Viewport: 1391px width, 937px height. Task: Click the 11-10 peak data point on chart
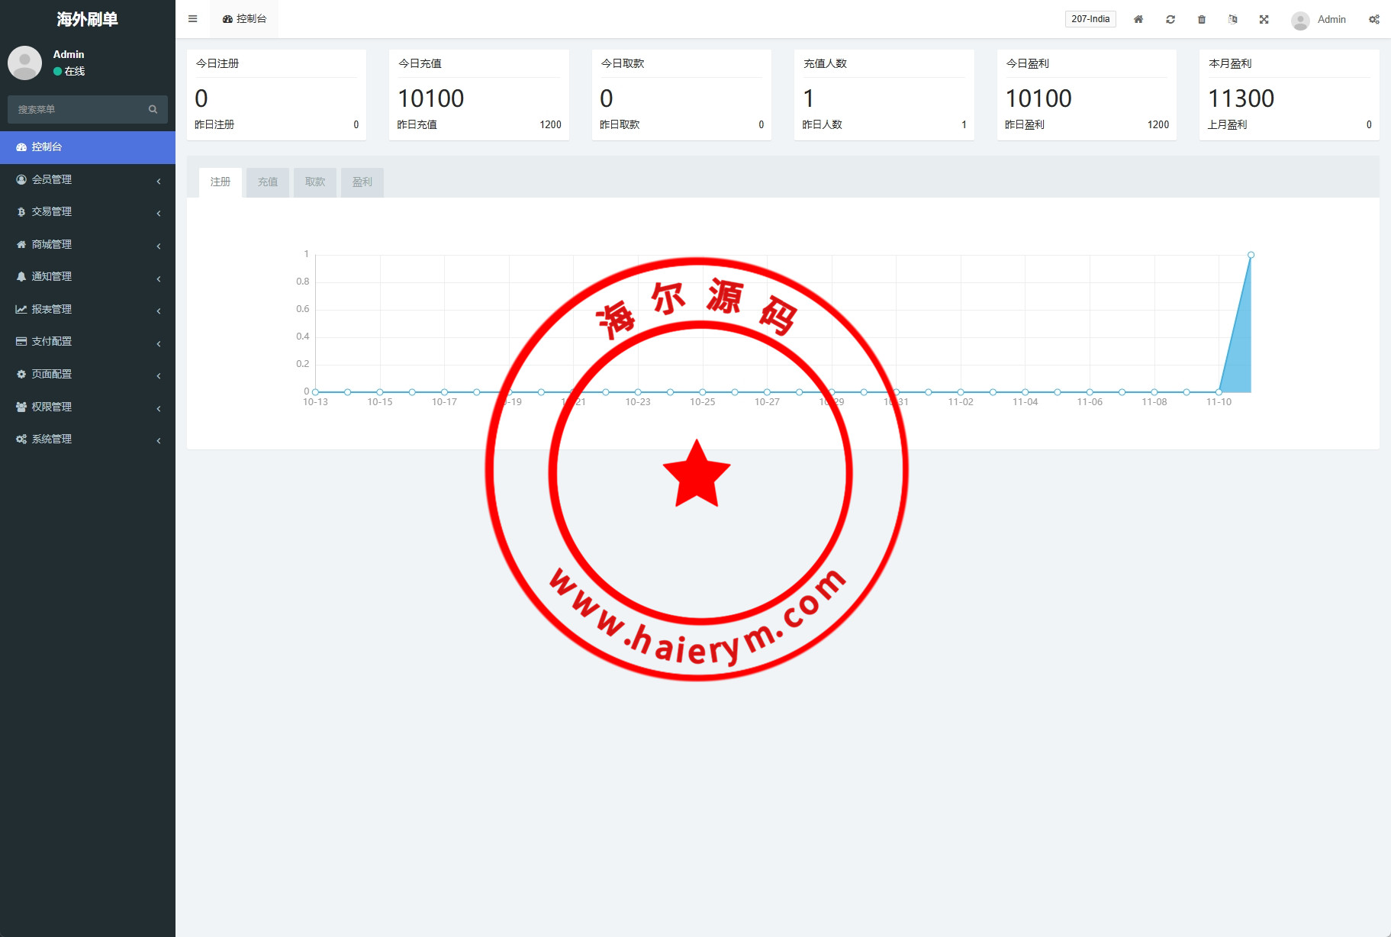[x=1251, y=255]
